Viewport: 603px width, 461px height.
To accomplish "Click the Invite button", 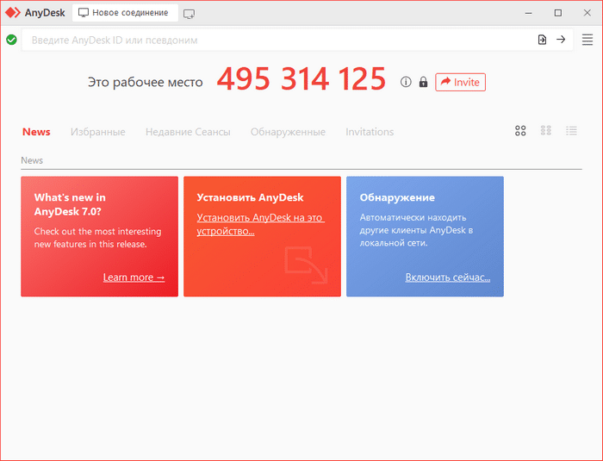I will [x=460, y=82].
